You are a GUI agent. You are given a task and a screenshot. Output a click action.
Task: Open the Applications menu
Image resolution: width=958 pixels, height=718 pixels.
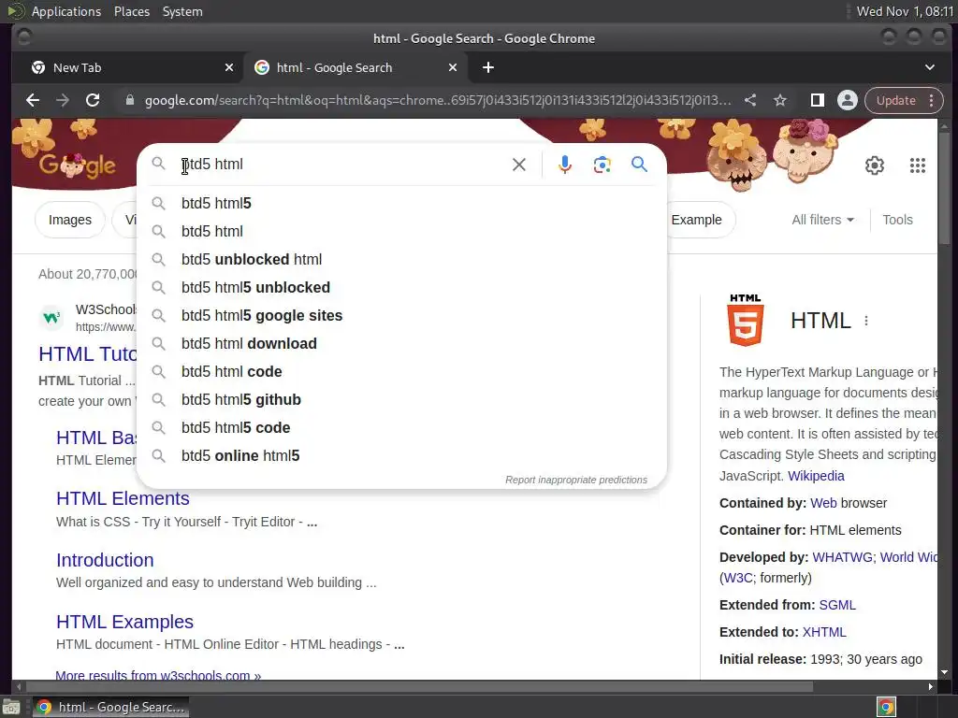(66, 11)
